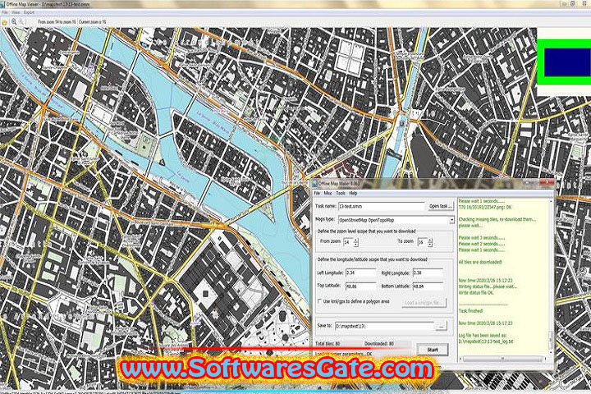Expand the Maps type dropdown
The height and width of the screenshot is (394, 591).
coord(451,220)
